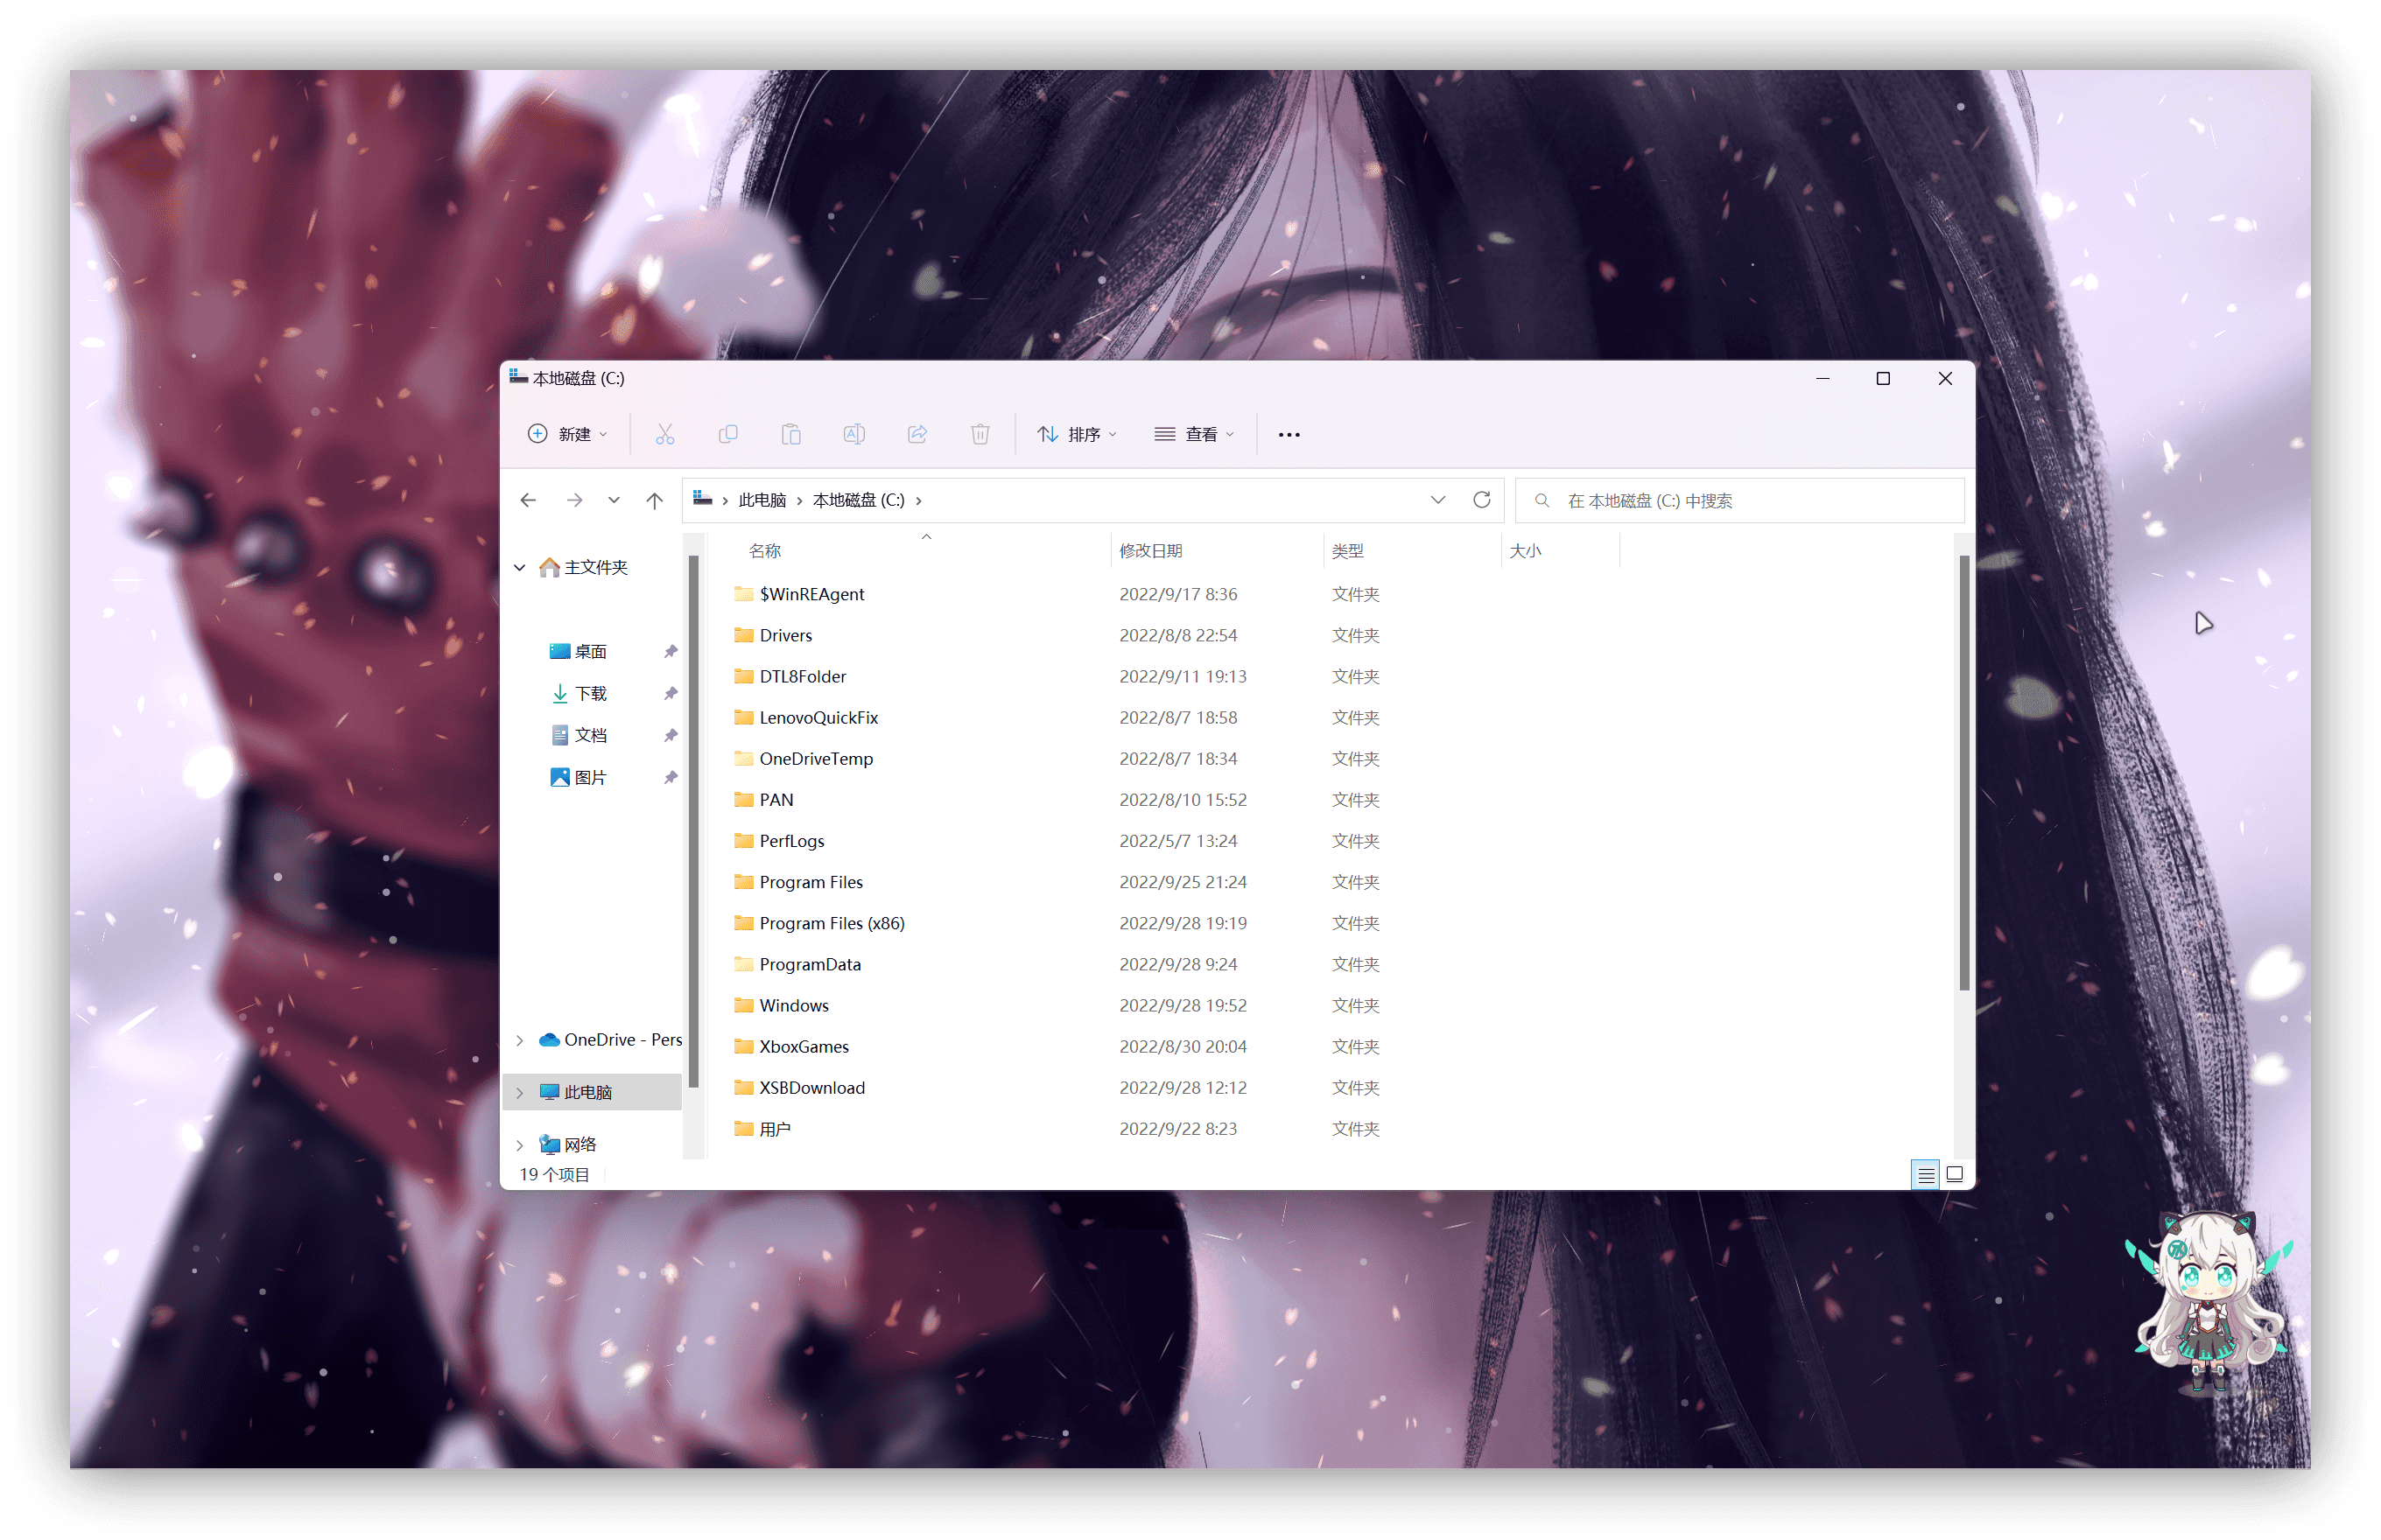Click the chibi mascot on the desktop
Screen dimensions: 2381x1540
click(2209, 1300)
